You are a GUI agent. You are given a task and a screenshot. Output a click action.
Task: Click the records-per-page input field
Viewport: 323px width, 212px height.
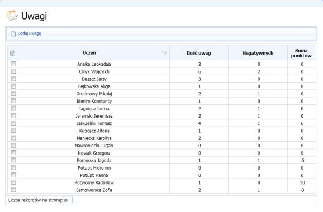point(68,200)
